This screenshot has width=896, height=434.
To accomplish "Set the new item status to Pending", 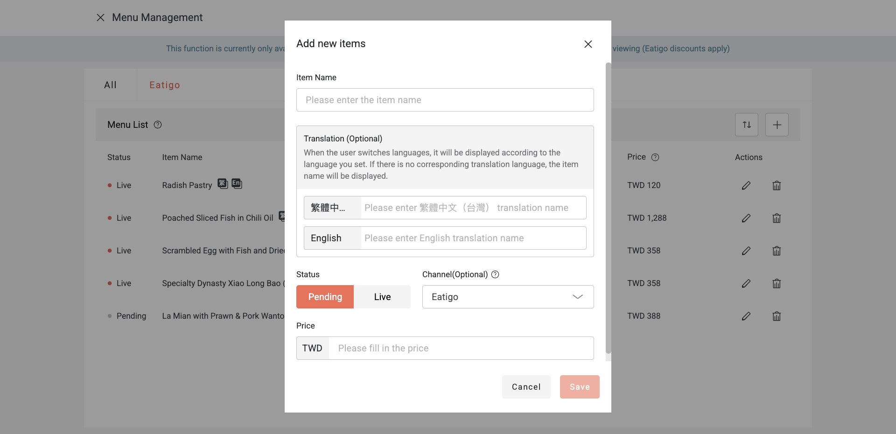I will 325,297.
